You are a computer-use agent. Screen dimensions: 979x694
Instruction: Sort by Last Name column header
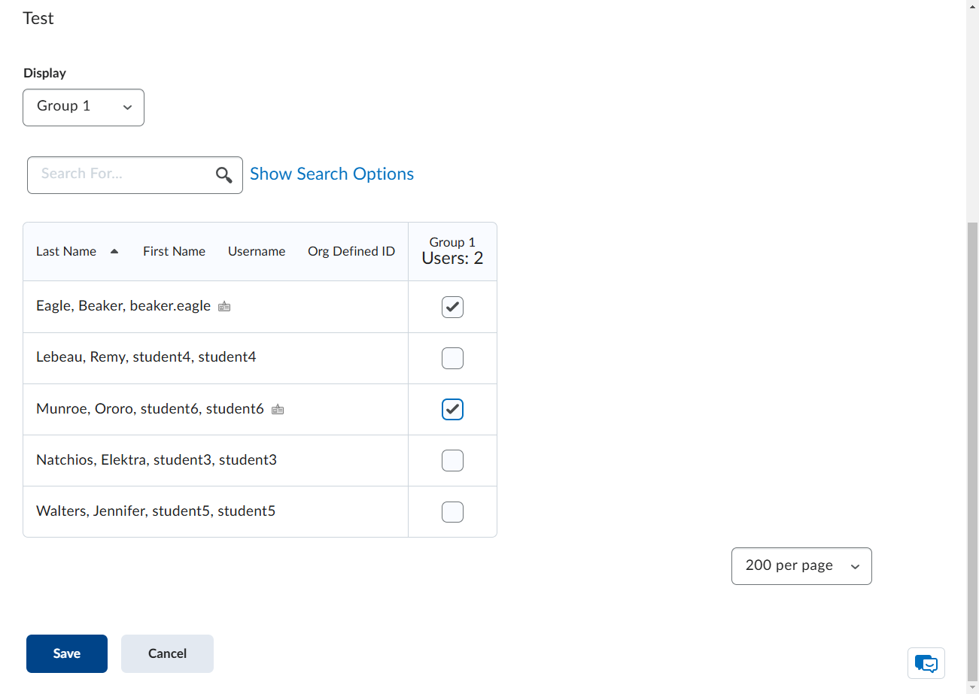(x=66, y=251)
